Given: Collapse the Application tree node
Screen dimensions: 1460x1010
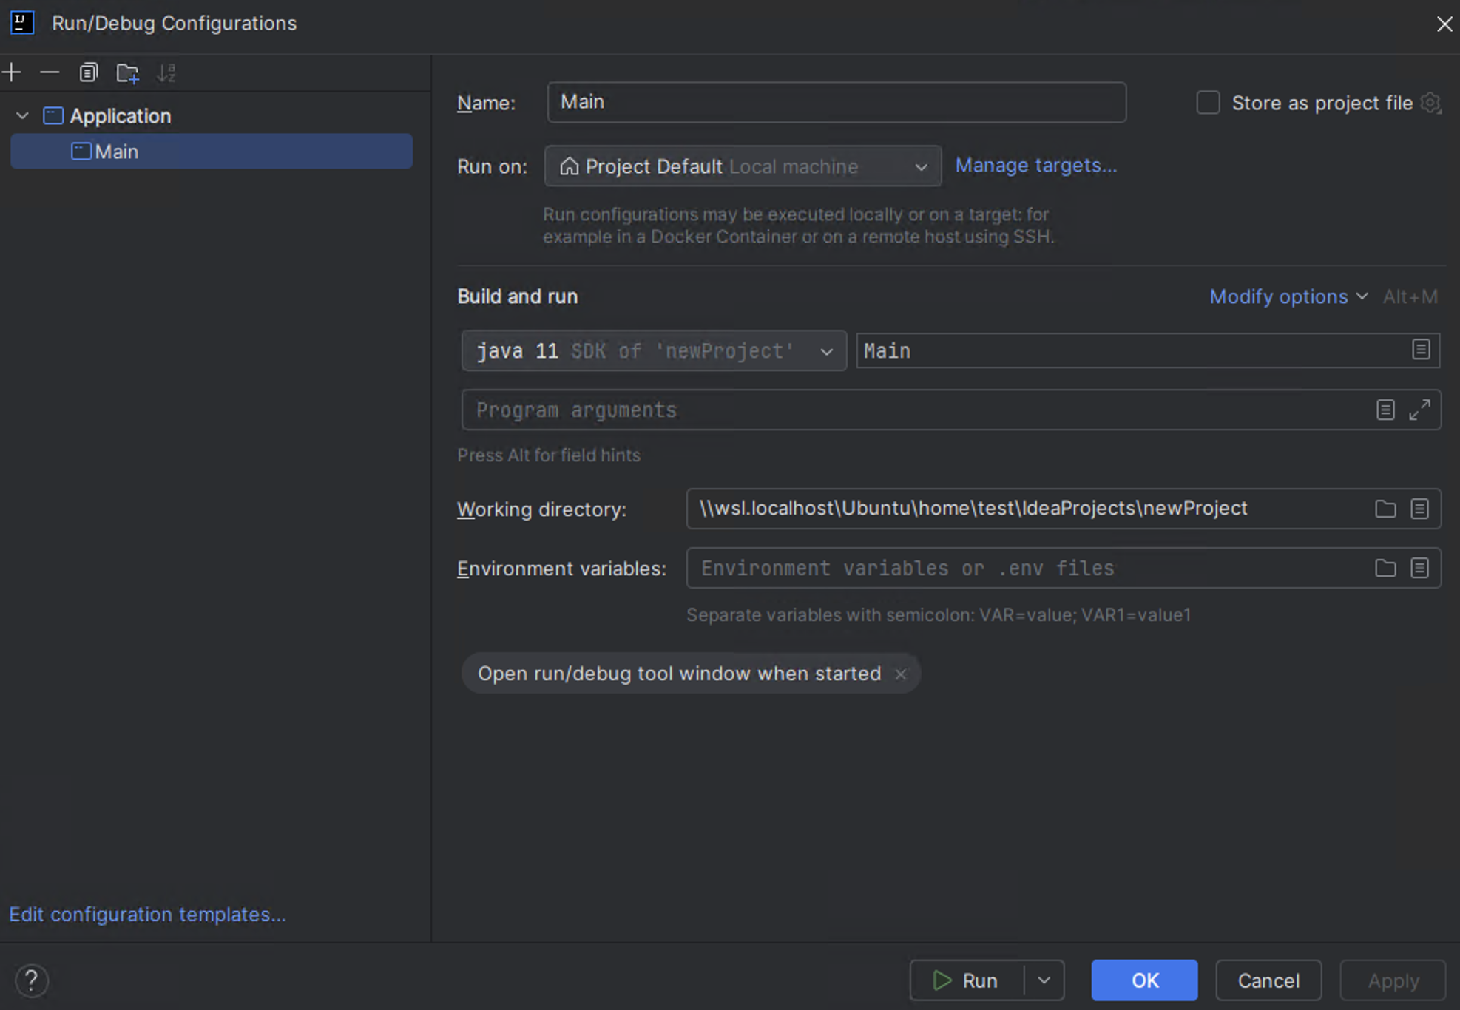Looking at the screenshot, I should click(21, 115).
